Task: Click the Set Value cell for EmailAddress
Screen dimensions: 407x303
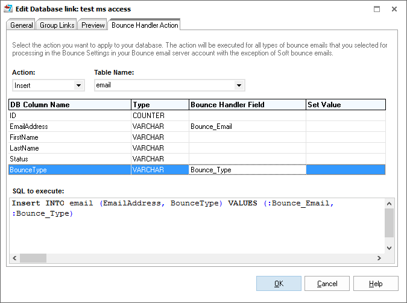Action: click(345, 127)
